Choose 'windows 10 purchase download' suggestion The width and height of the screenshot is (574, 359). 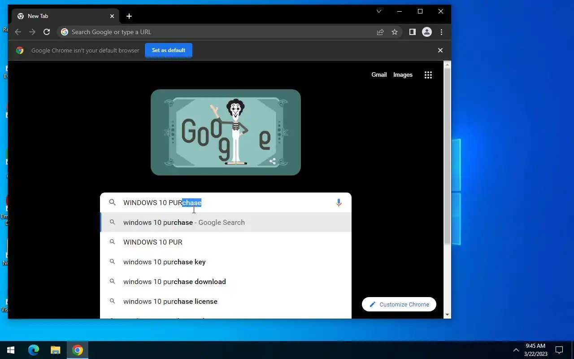[226, 282]
